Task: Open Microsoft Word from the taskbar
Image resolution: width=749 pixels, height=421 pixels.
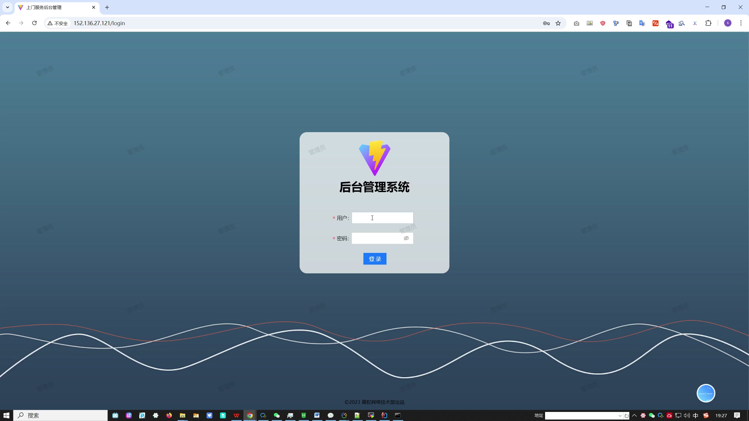Action: (317, 415)
